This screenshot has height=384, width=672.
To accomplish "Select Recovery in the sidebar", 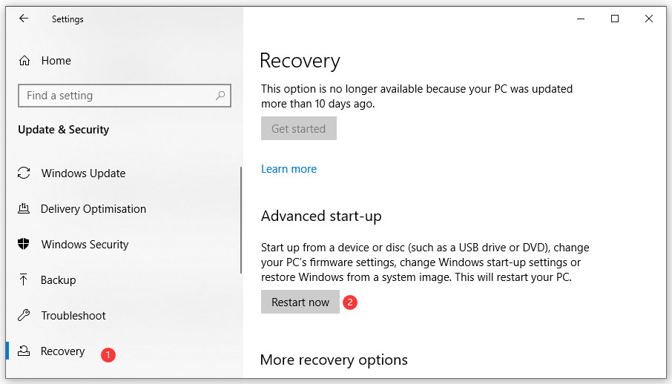I will (x=62, y=351).
